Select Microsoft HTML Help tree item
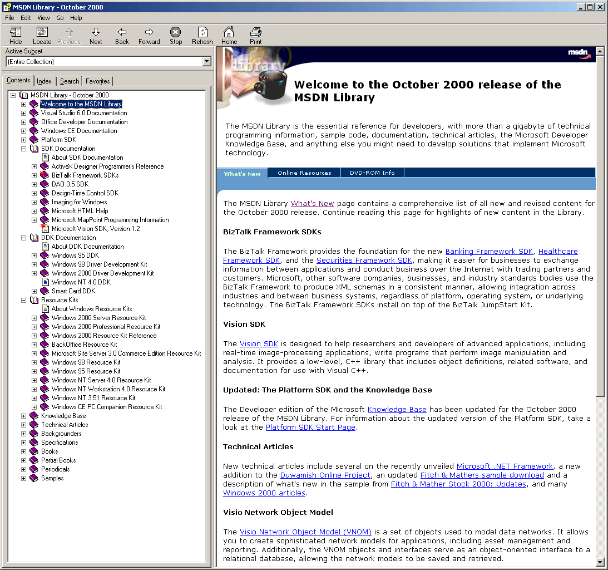The image size is (608, 570). click(x=80, y=211)
